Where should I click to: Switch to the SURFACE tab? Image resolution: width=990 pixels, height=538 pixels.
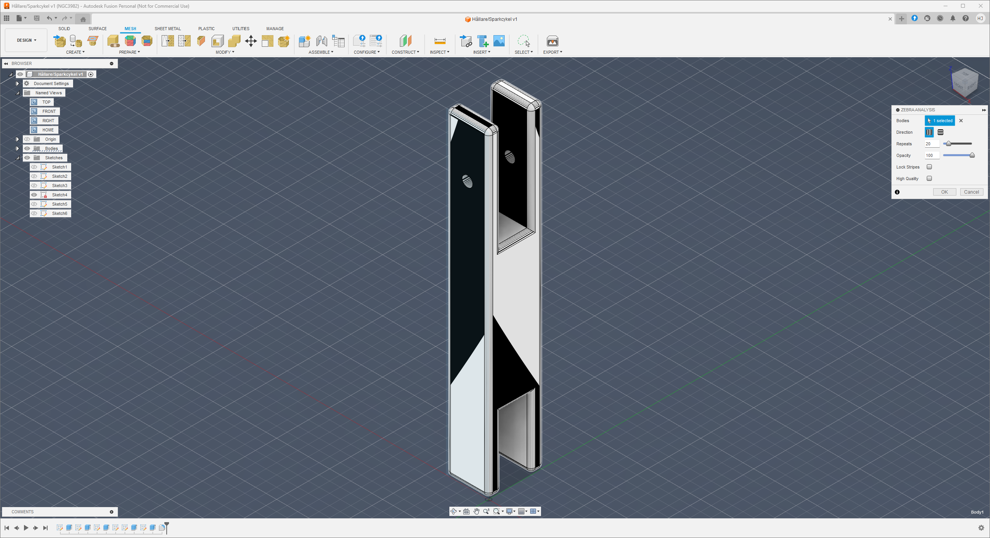pos(97,29)
